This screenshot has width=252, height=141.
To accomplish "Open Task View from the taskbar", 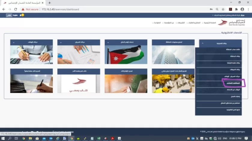I will [16, 138].
